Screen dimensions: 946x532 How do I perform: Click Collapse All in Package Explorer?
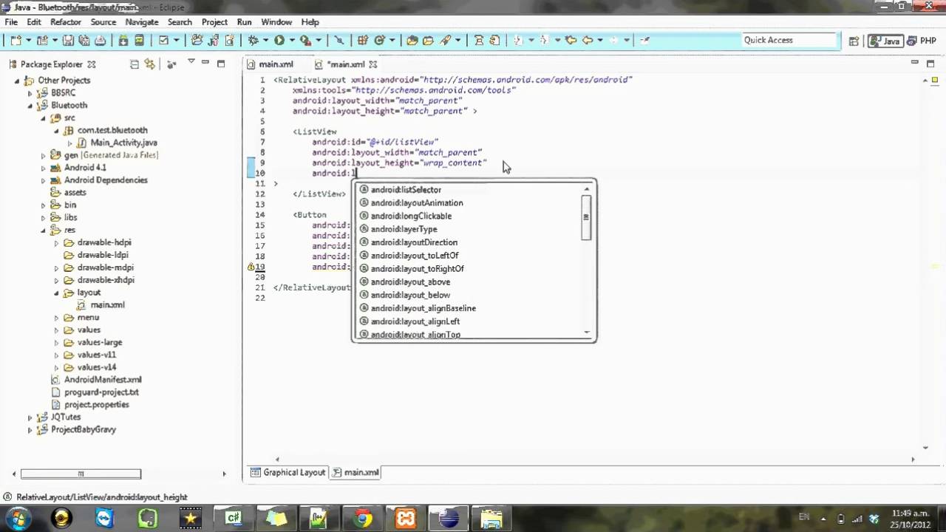[135, 64]
